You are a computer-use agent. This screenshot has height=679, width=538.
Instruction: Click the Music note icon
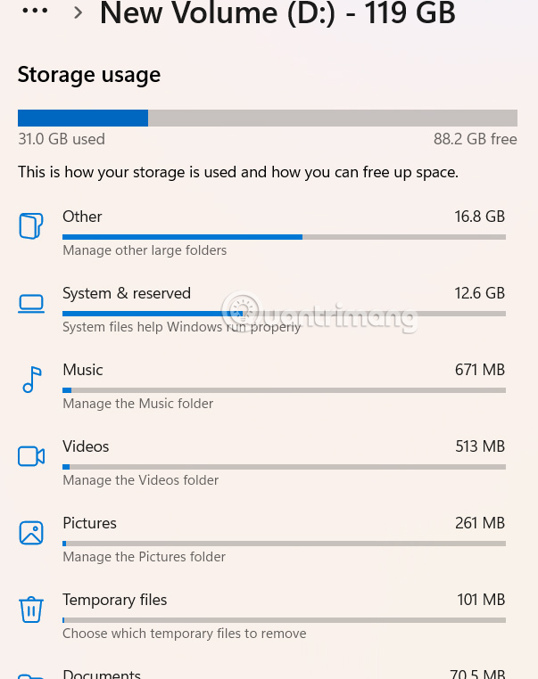pos(31,380)
